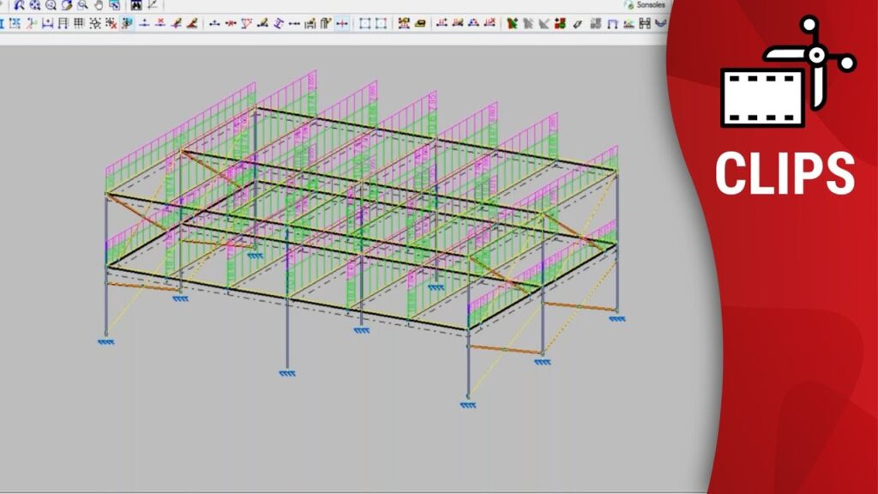Open the black binoculars search icon
The width and height of the screenshot is (878, 494).
(135, 5)
